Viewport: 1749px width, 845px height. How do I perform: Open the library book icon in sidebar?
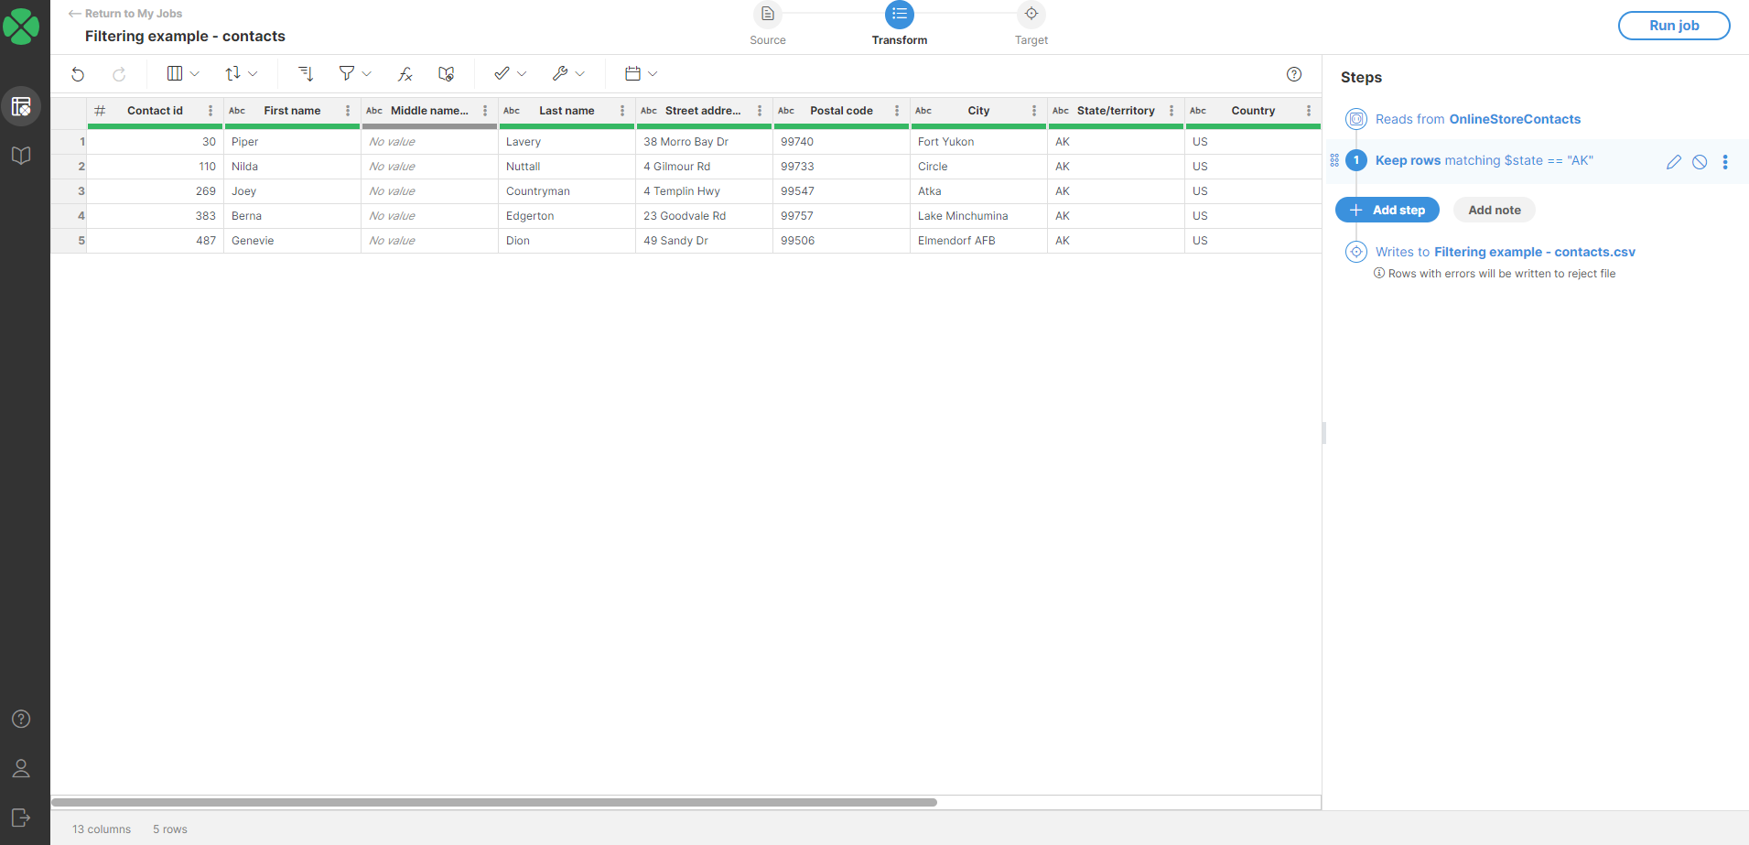coord(21,156)
